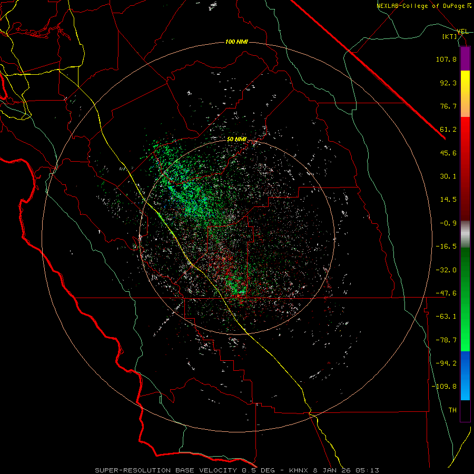Click the 92.3 velocity scale value
The height and width of the screenshot is (474, 474).
click(448, 83)
